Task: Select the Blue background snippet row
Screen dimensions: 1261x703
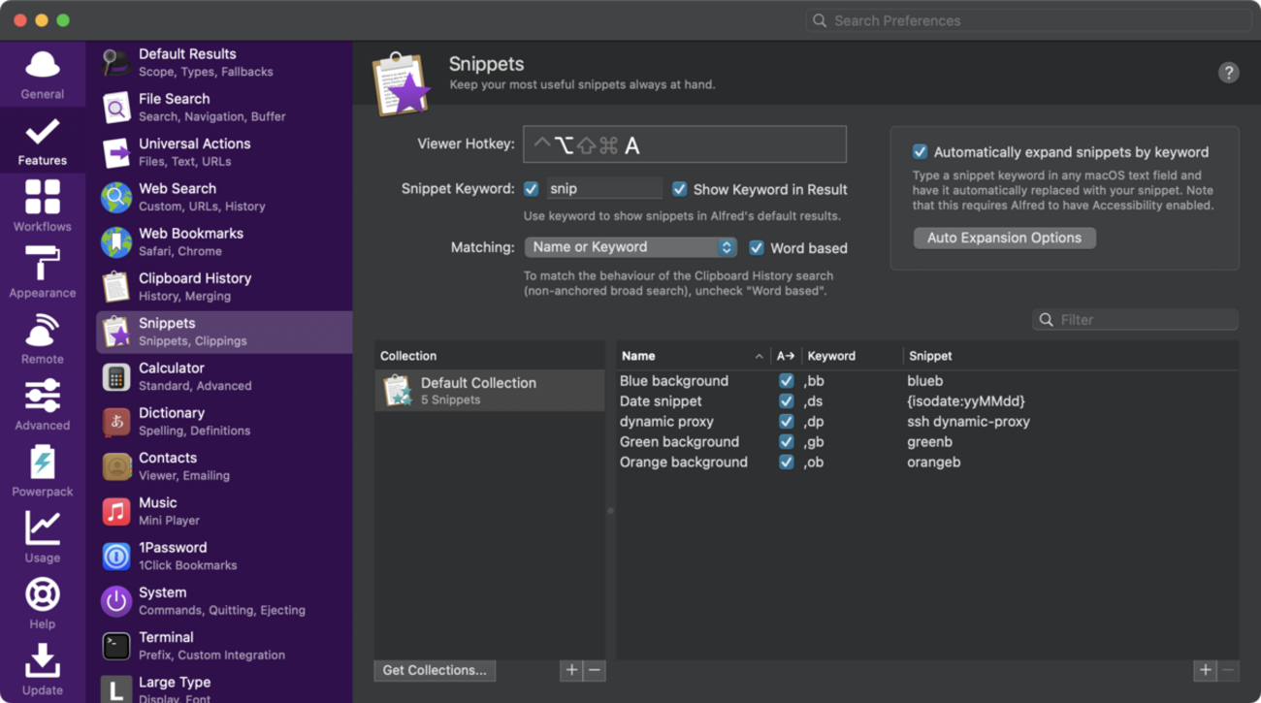Action: tap(927, 381)
